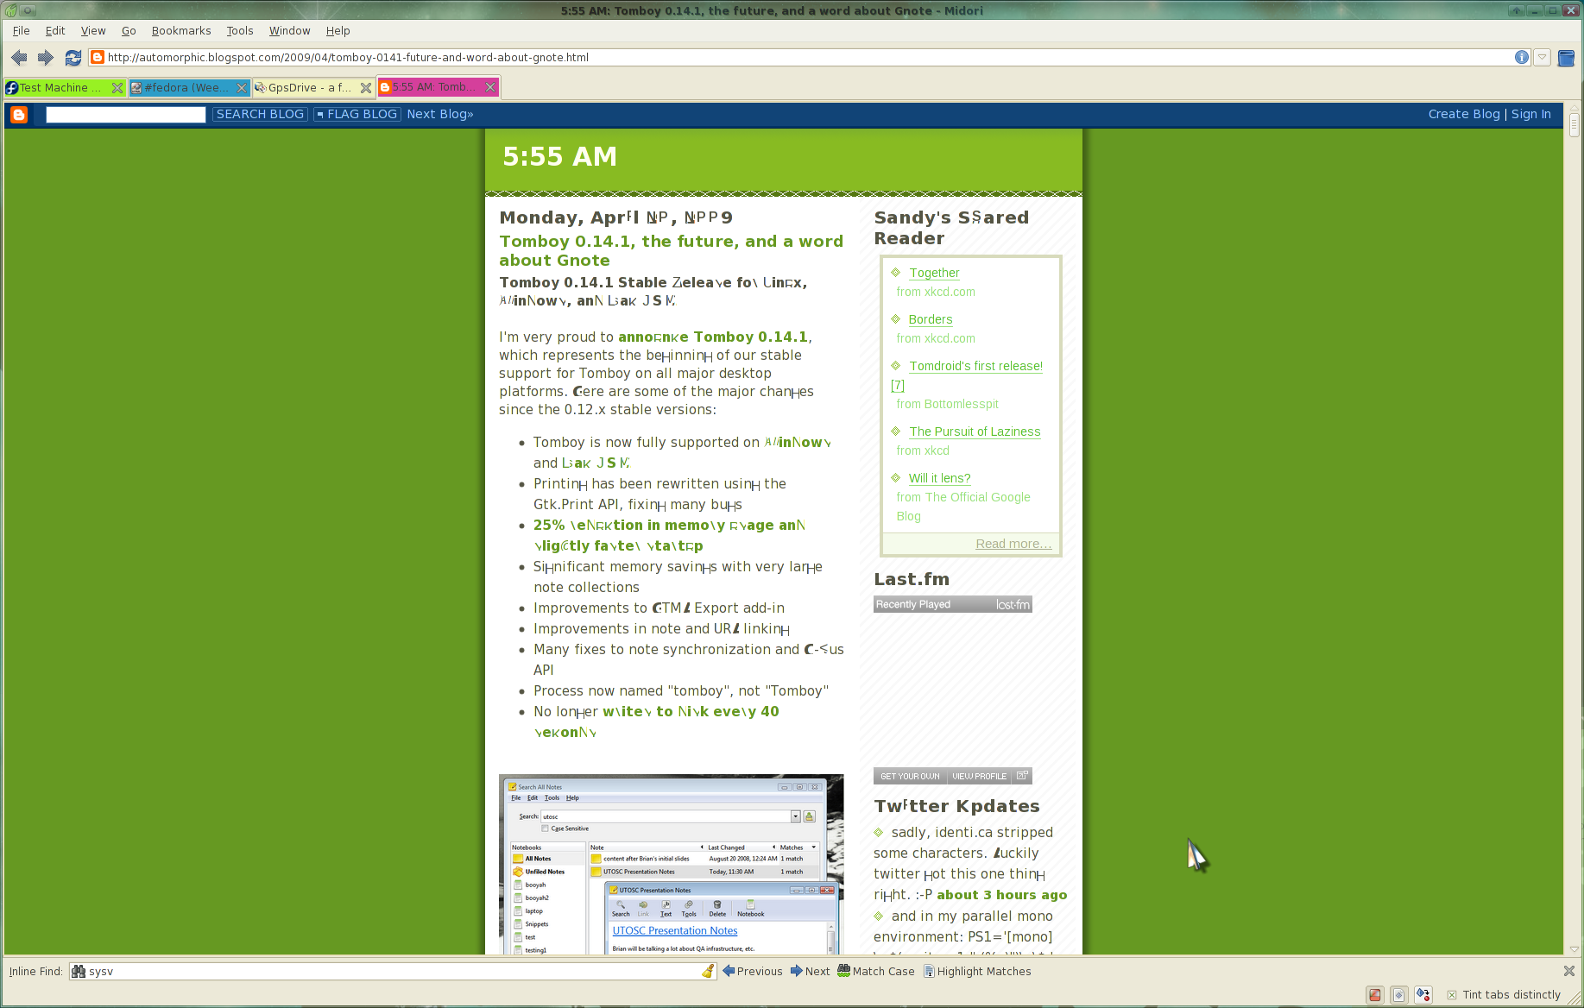
Task: Click the find binoculars icon in Inline Find
Action: pyautogui.click(x=79, y=971)
